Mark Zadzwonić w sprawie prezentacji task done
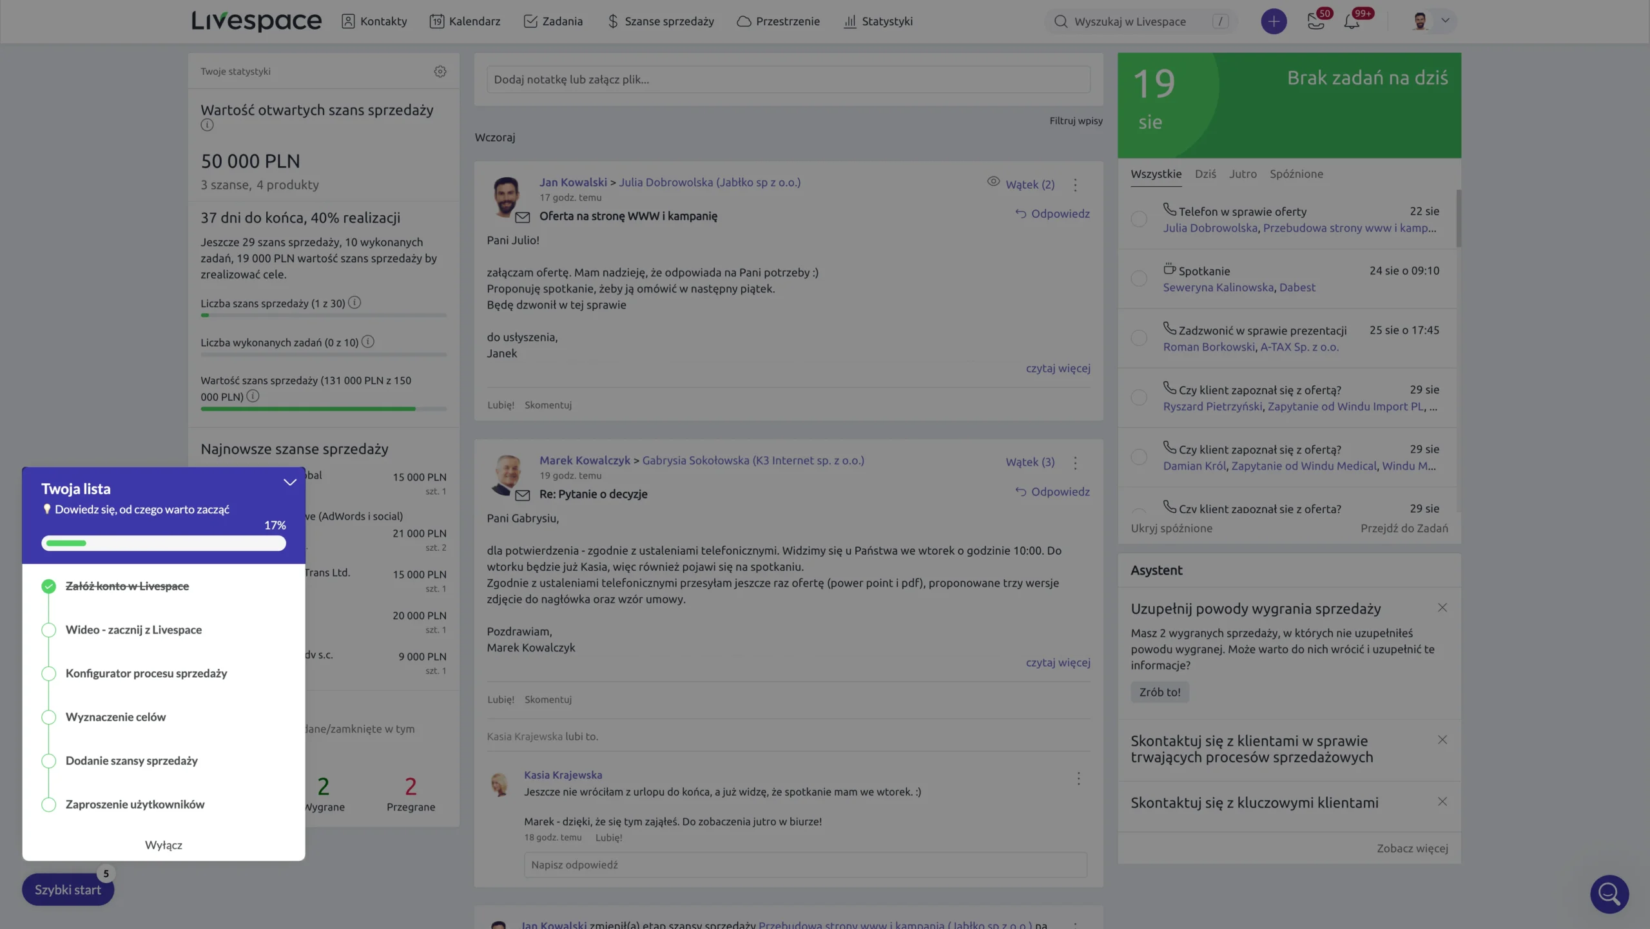This screenshot has height=929, width=1650. pos(1139,338)
